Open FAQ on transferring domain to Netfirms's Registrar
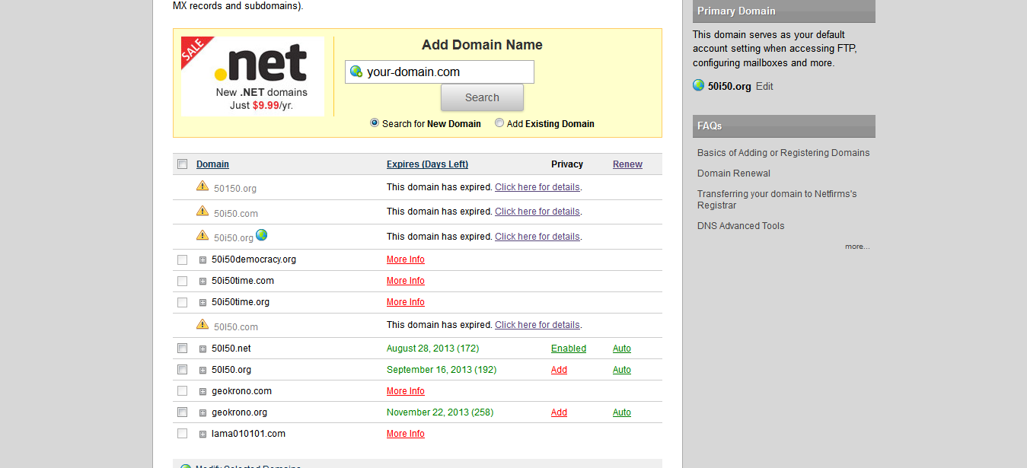This screenshot has height=468, width=1027. 777,199
